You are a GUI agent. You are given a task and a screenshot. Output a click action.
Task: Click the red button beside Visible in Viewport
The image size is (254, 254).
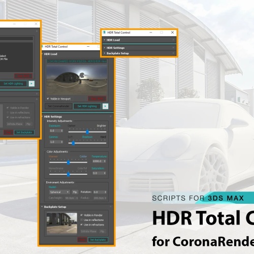pyautogui.click(x=97, y=99)
